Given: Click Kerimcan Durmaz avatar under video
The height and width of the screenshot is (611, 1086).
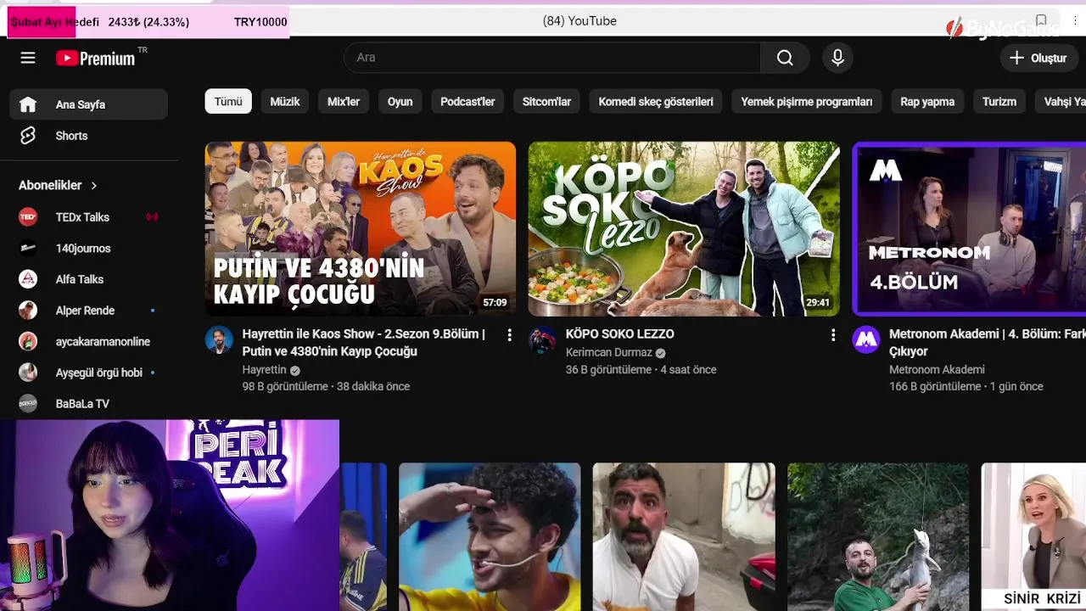Looking at the screenshot, I should point(542,340).
